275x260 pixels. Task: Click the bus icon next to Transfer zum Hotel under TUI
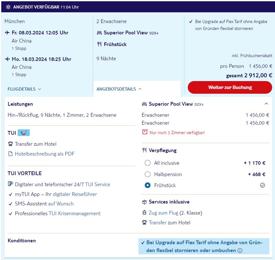(10, 144)
